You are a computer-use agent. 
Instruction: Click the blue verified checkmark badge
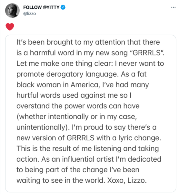tap(63, 7)
